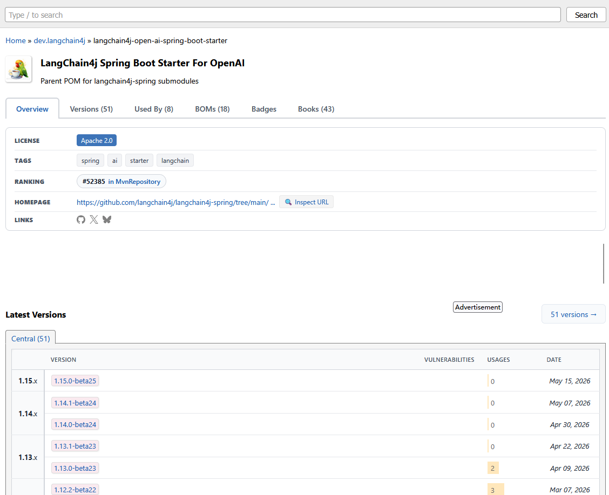Open the dev.langchain4j breadcrumb link
This screenshot has width=609, height=495.
pos(59,40)
